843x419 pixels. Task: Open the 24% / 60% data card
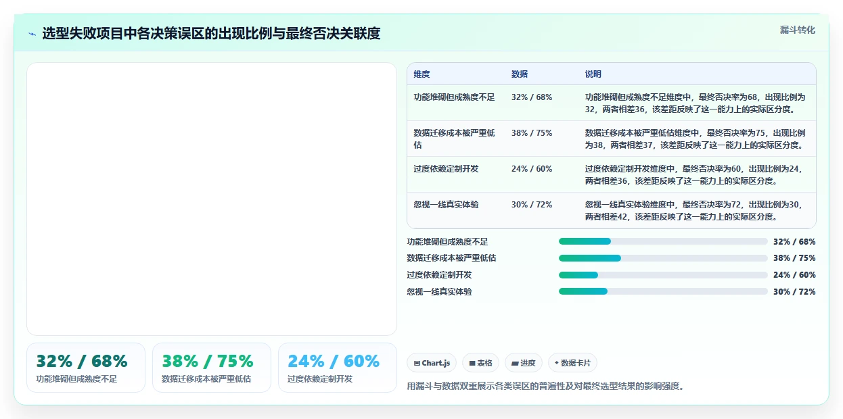click(338, 368)
